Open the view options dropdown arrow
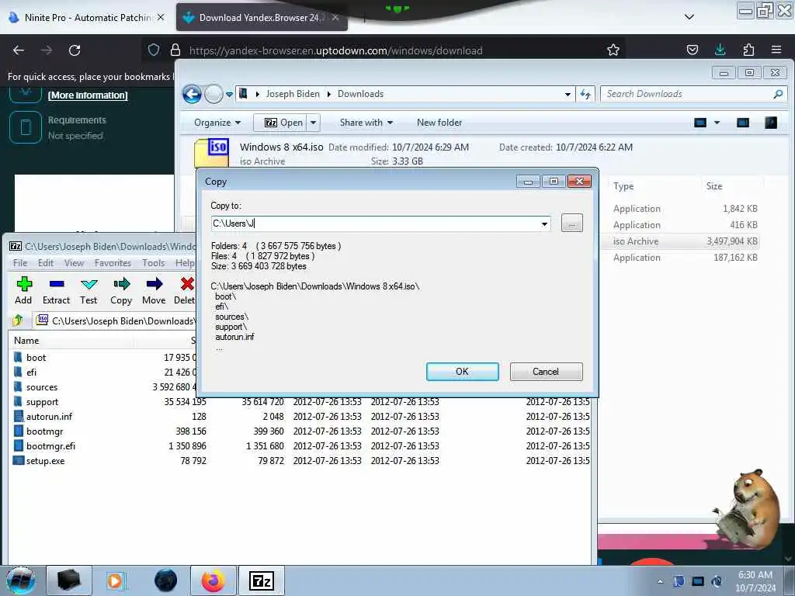The height and width of the screenshot is (596, 795). click(717, 123)
